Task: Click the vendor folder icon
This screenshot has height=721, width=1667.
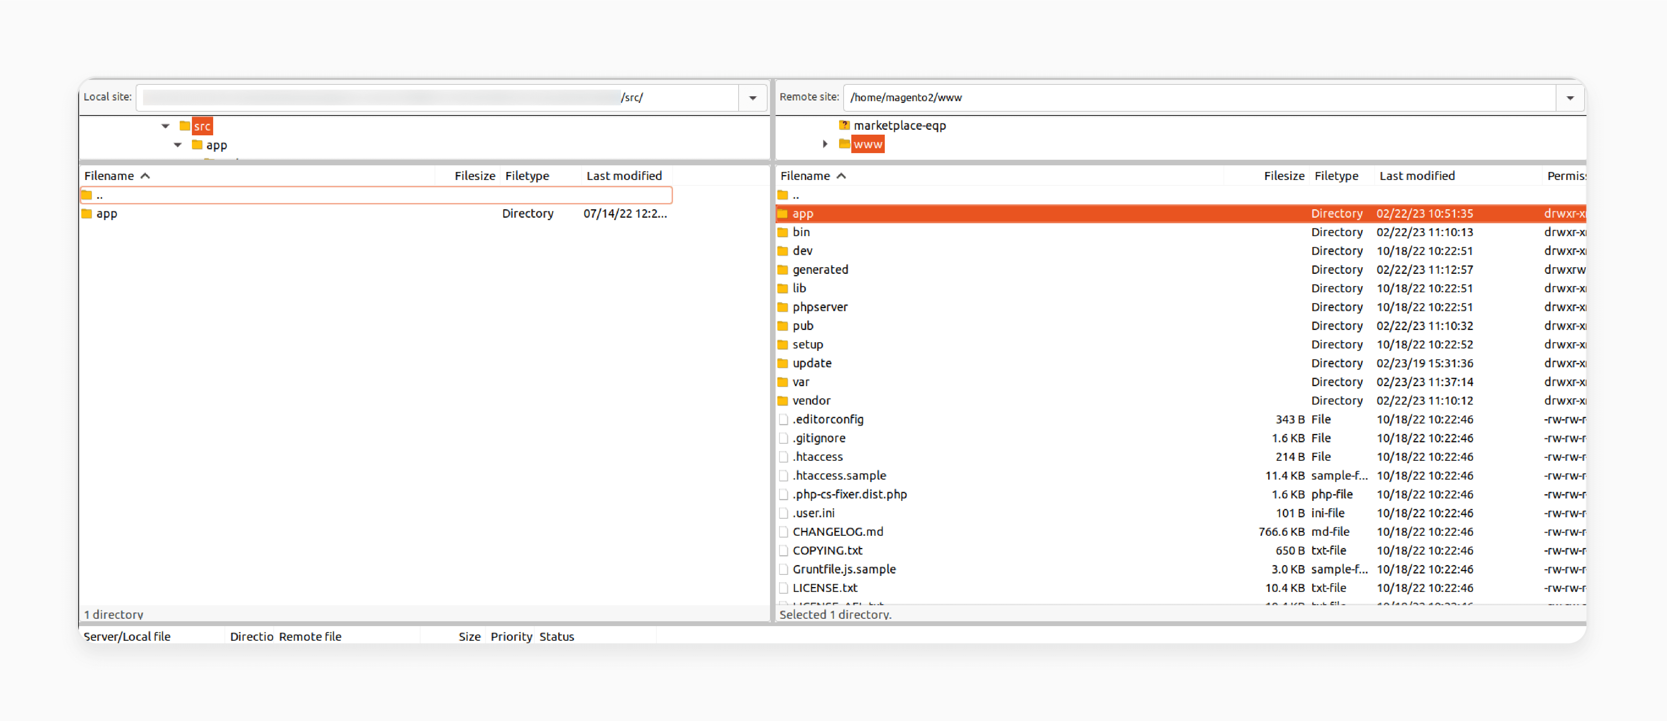Action: pyautogui.click(x=783, y=401)
